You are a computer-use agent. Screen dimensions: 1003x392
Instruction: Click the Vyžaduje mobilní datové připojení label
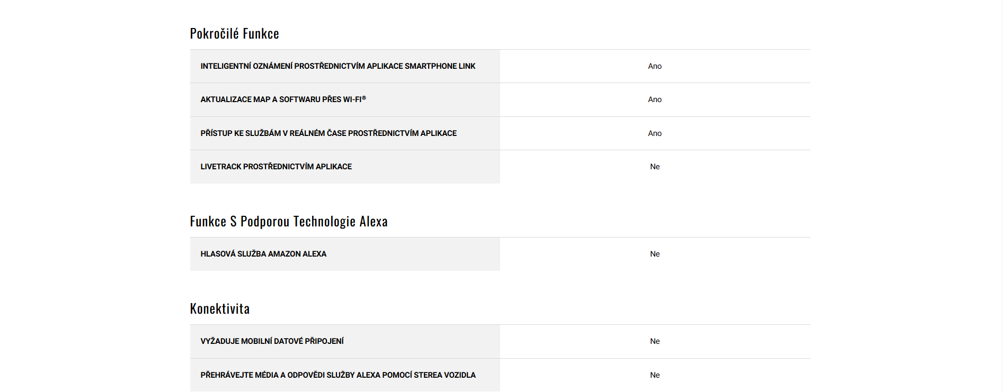tap(272, 341)
